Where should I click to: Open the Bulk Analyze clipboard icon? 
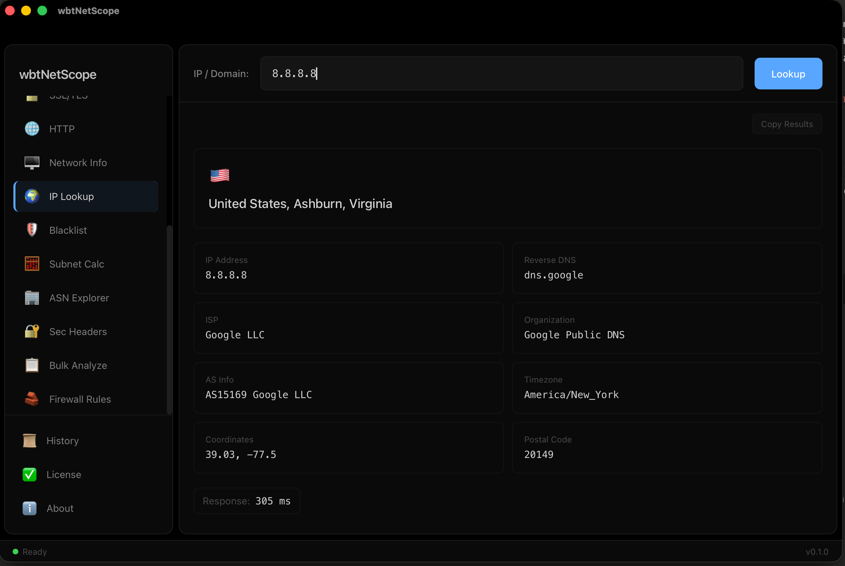point(32,365)
